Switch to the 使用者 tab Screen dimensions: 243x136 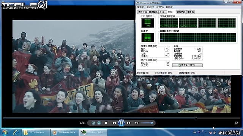point(190,12)
